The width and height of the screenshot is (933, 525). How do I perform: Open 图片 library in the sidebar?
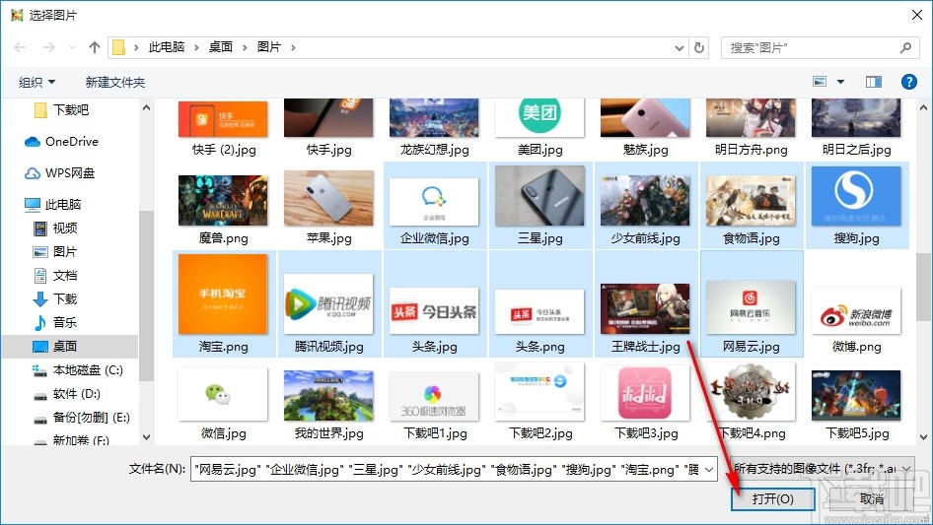tap(55, 252)
